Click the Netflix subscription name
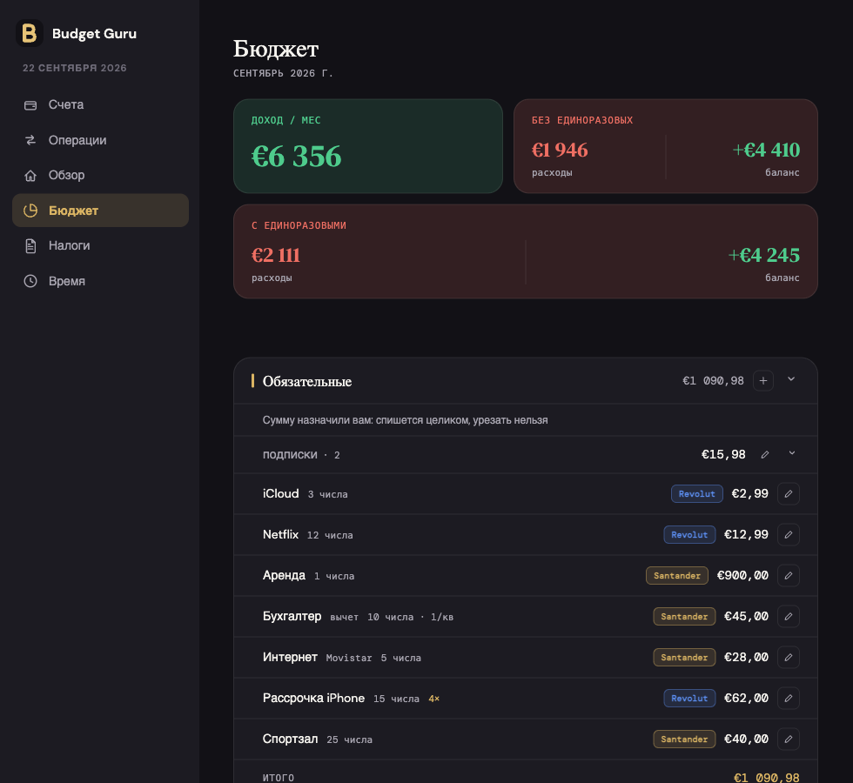 280,534
